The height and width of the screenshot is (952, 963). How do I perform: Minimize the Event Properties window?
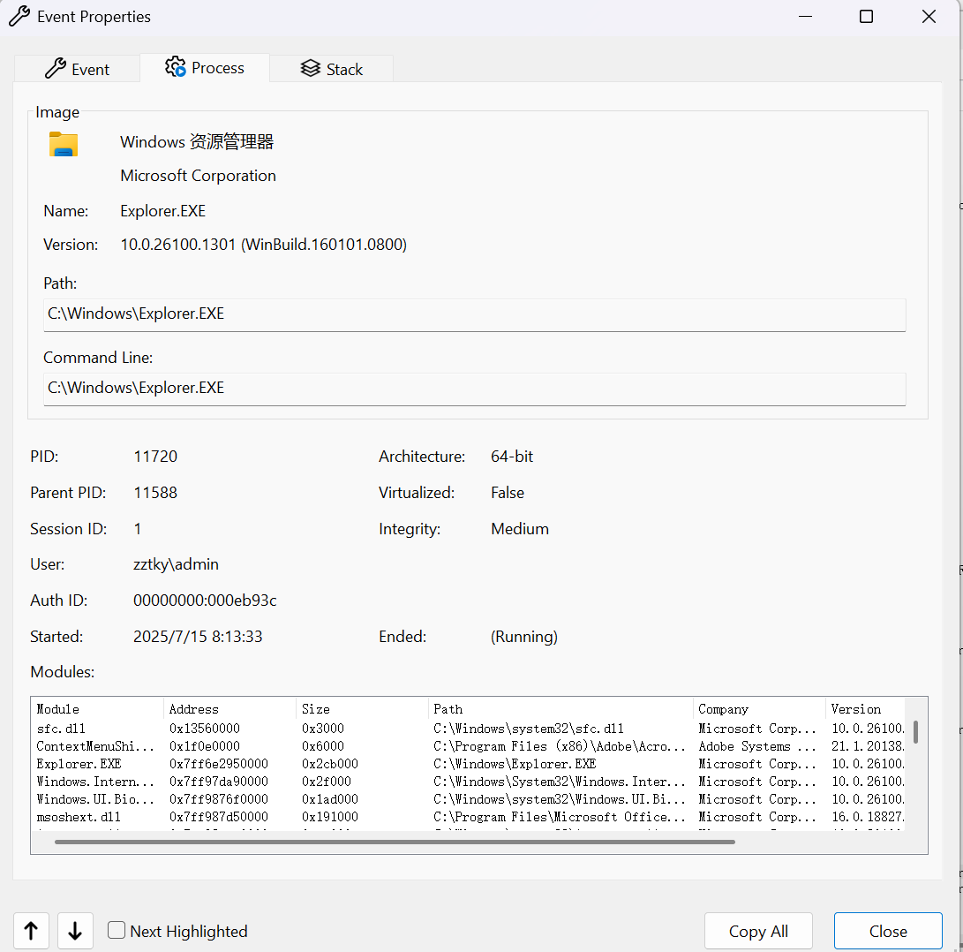tap(805, 17)
